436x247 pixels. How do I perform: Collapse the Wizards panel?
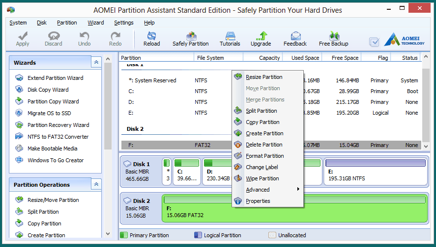click(96, 62)
